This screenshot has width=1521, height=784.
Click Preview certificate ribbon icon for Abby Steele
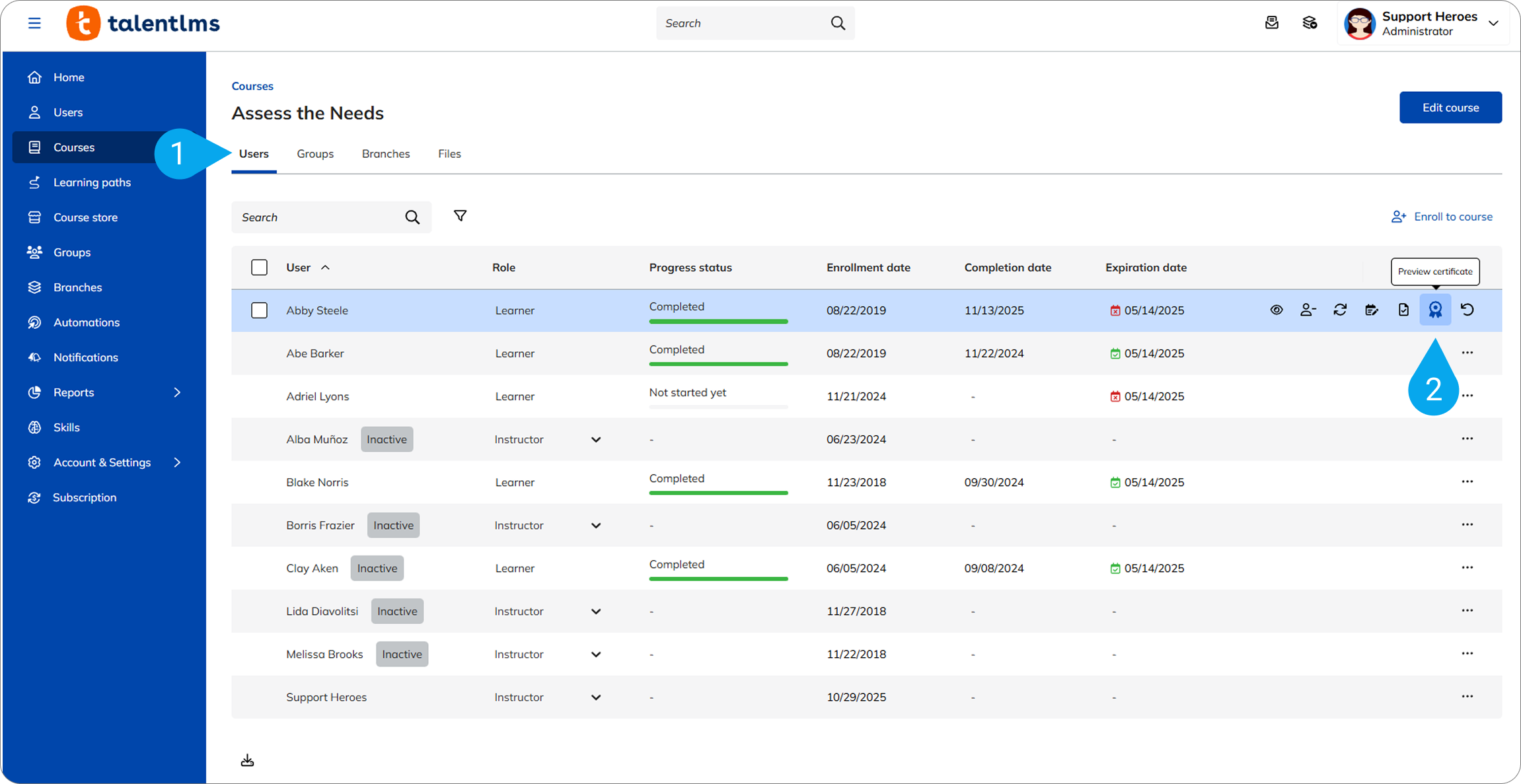pyautogui.click(x=1435, y=310)
